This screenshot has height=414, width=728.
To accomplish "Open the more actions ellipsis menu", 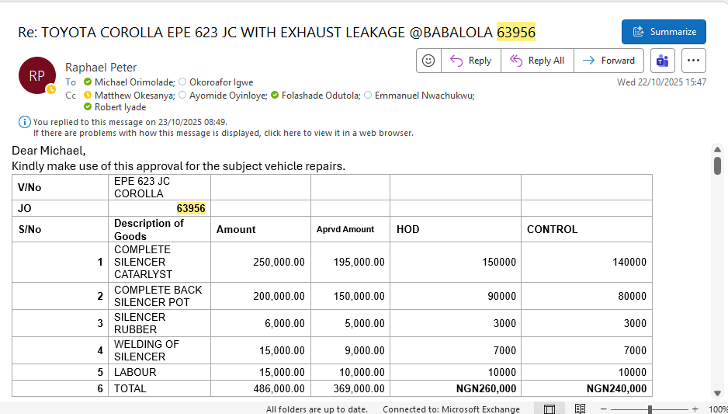I will (694, 61).
